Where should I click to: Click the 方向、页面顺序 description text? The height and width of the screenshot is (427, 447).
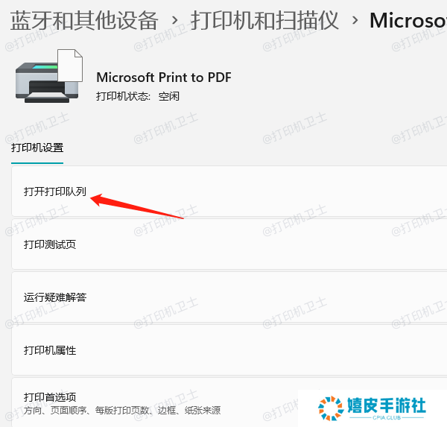tap(122, 411)
